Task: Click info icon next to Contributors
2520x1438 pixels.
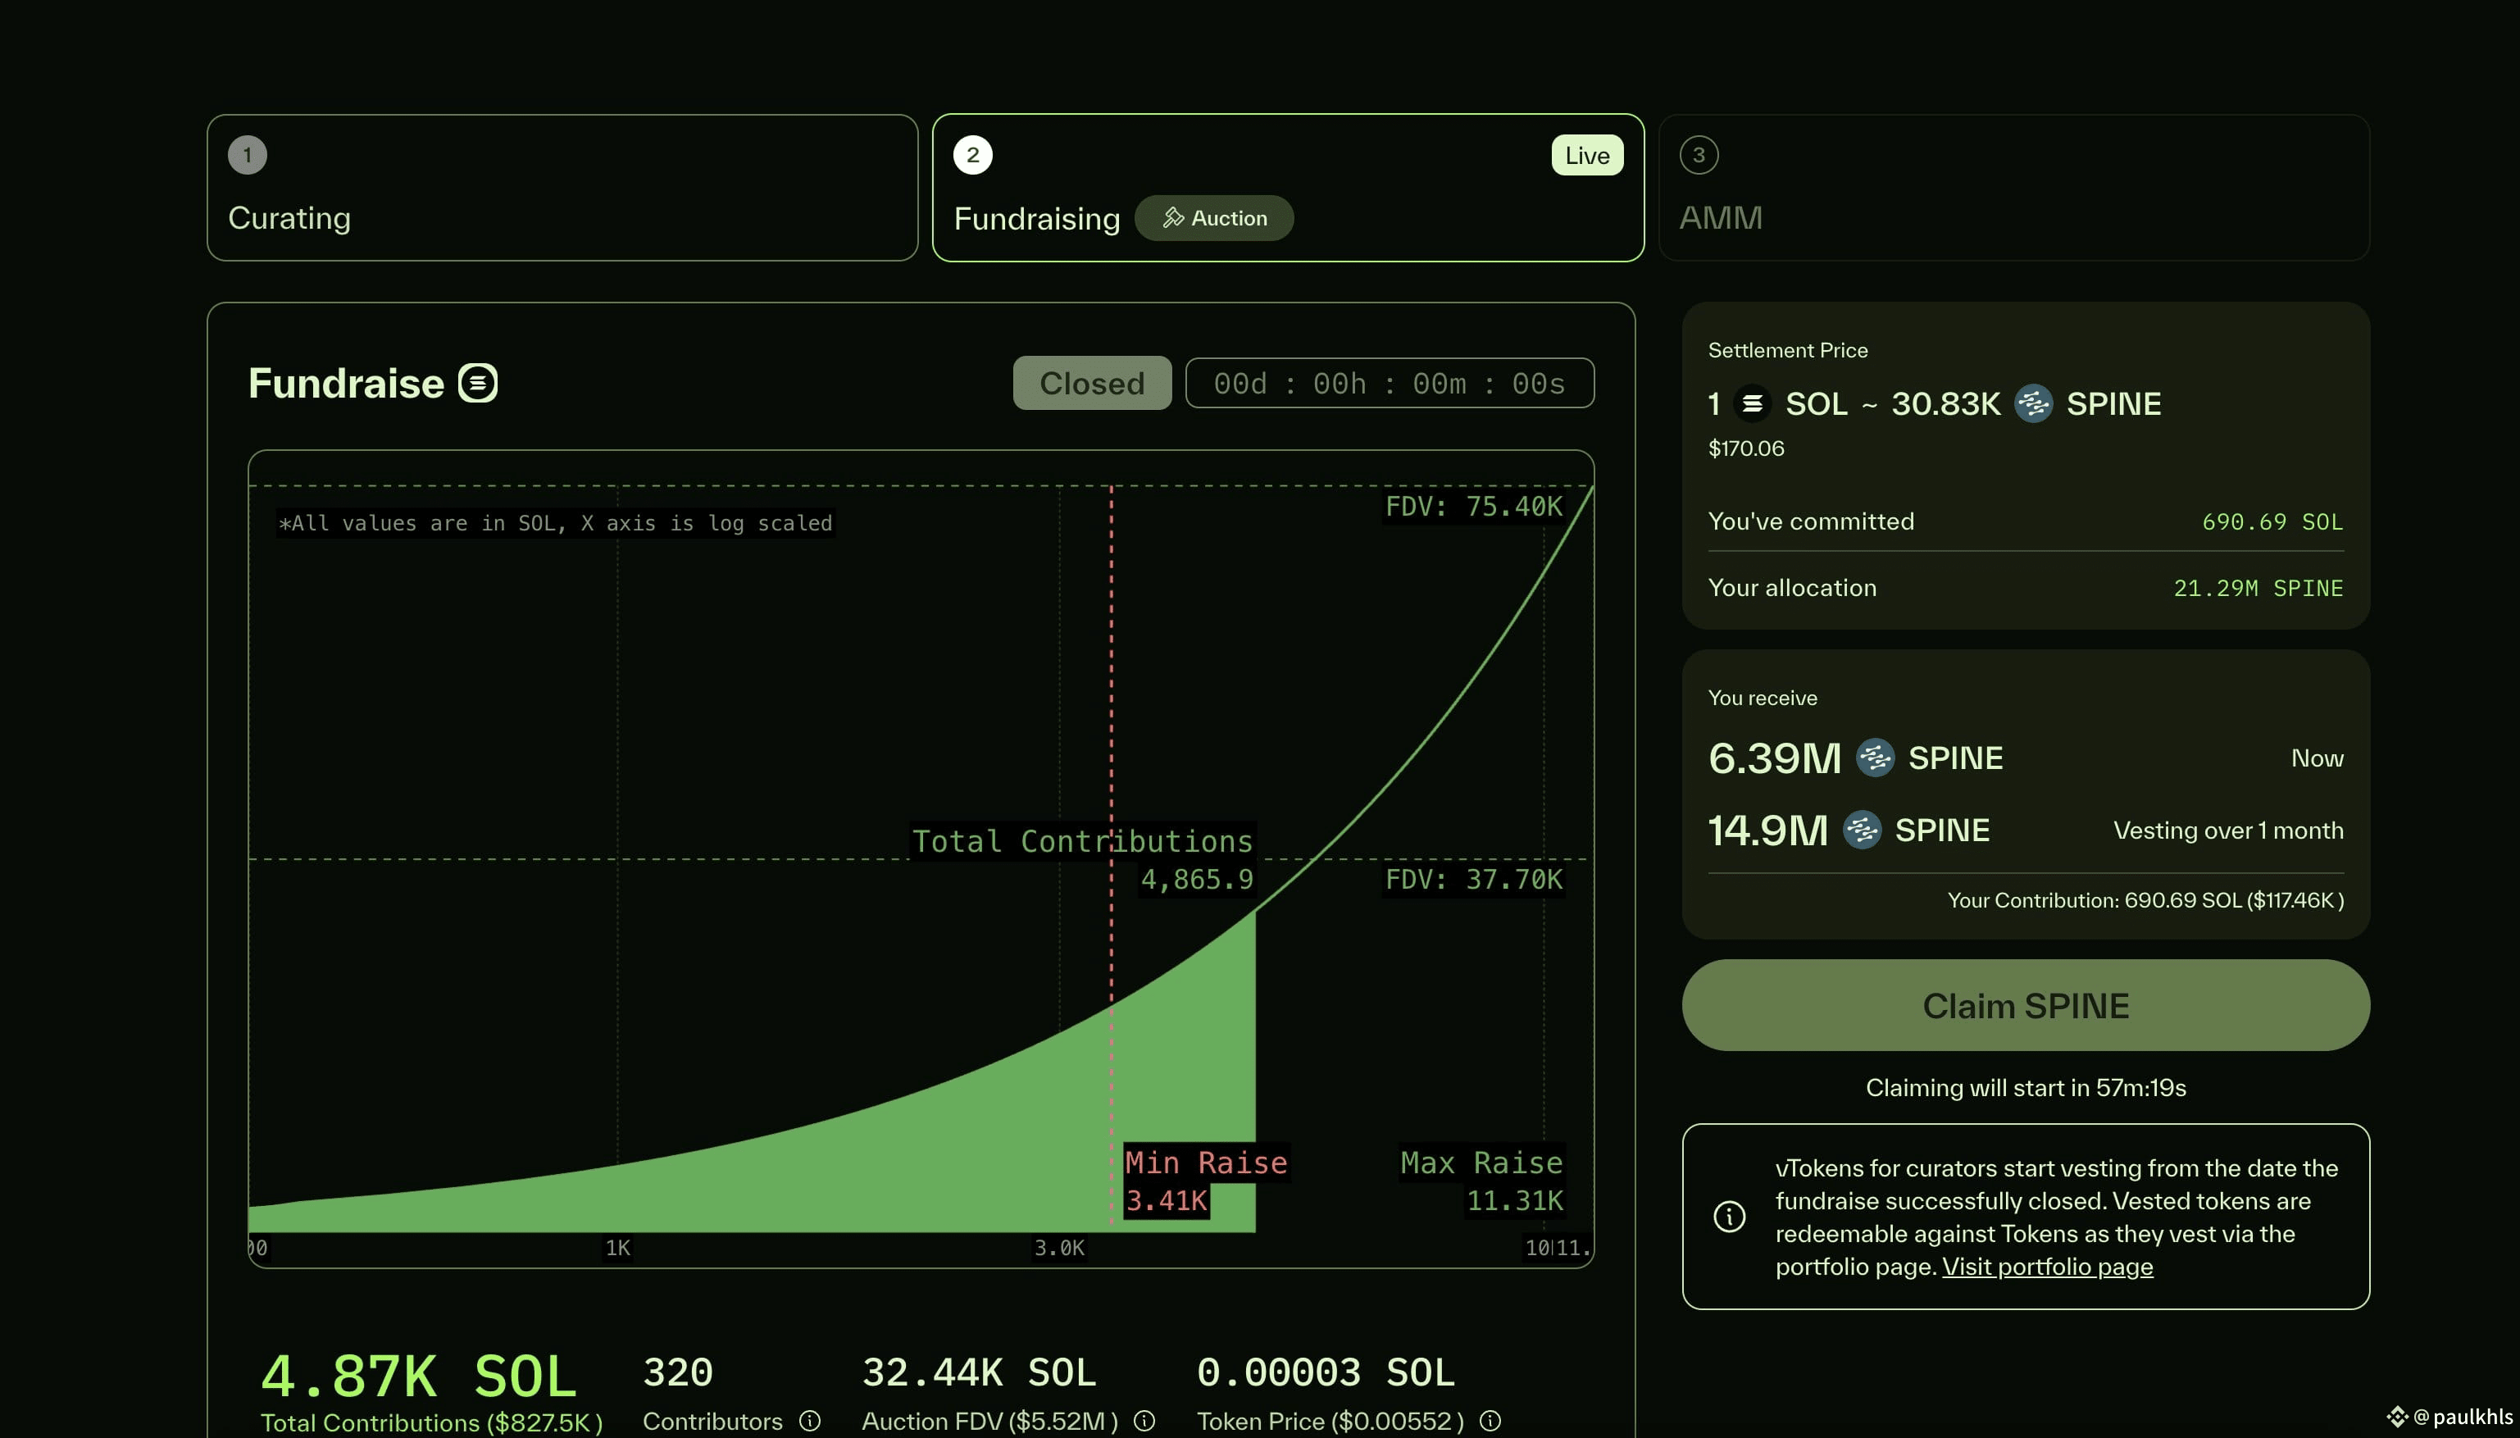Action: 810,1422
